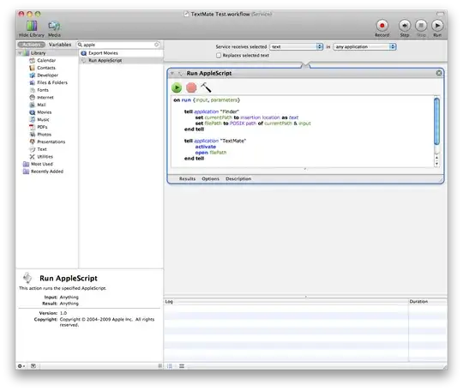
Task: Select Run AppleScript action in results
Action: coord(121,60)
